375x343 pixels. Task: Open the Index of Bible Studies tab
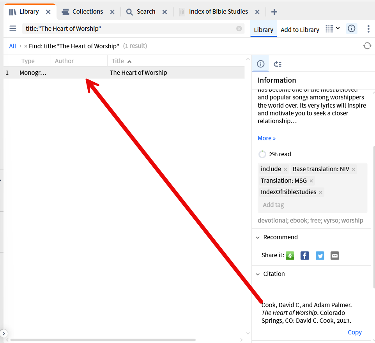pos(214,12)
